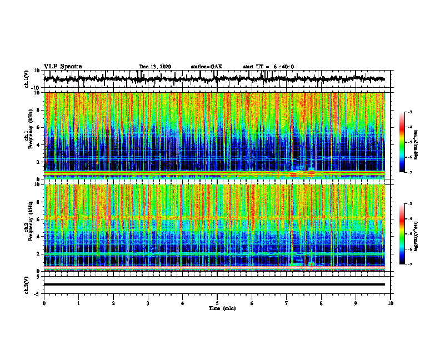Click the ch.1 log PSD color bar
The width and height of the screenshot is (440, 340).
pos(402,142)
